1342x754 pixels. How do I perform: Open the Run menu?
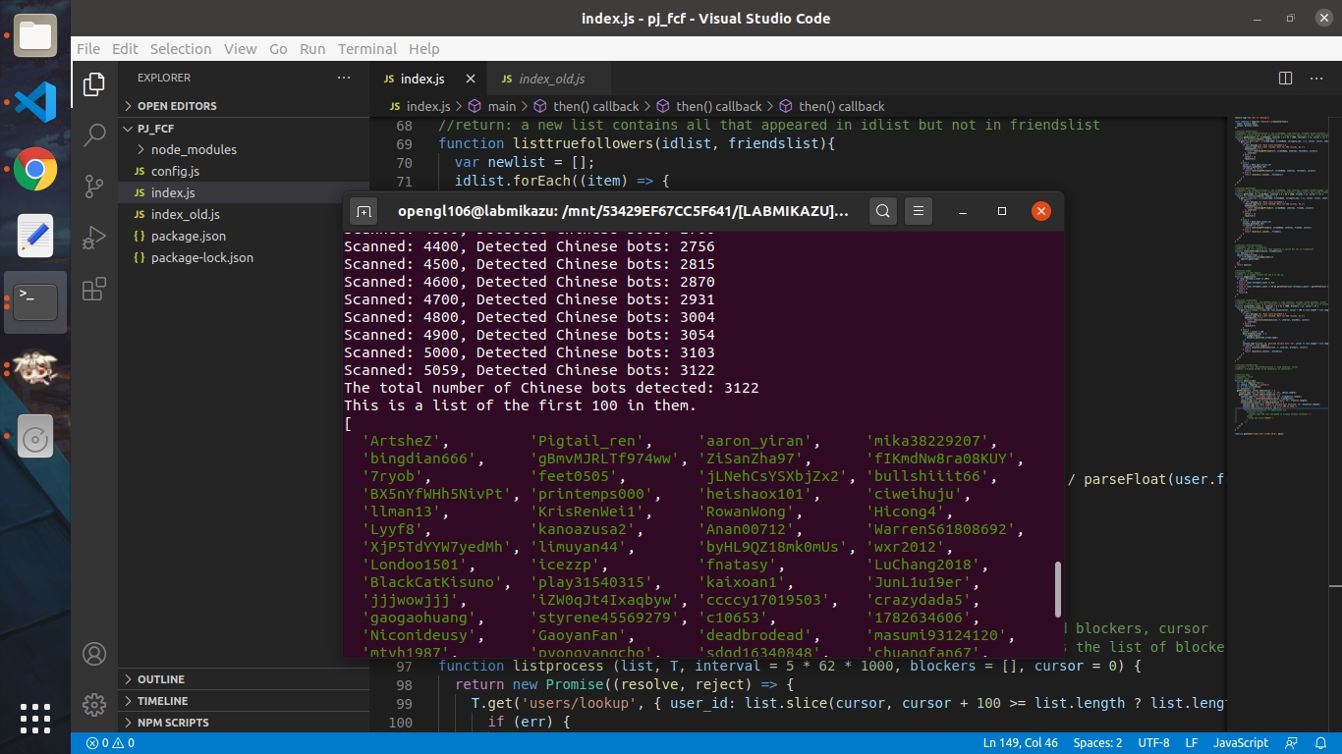point(312,49)
